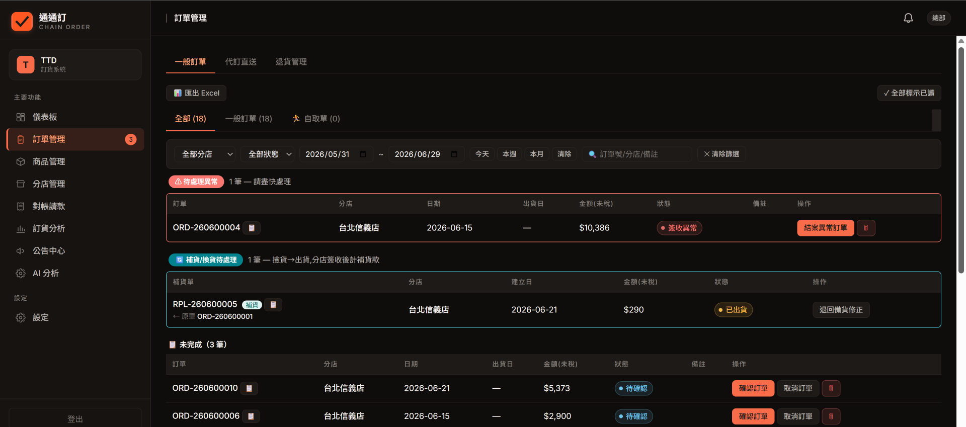This screenshot has width=966, height=427.
Task: Click the 3 badge on 訂單管理
Action: 131,139
